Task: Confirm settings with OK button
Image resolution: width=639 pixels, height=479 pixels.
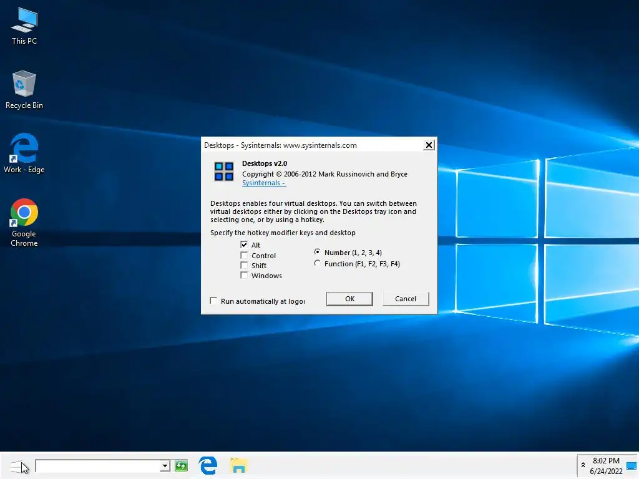Action: (349, 299)
